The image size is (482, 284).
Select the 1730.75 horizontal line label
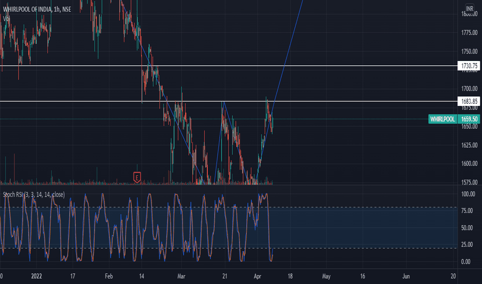(469, 66)
